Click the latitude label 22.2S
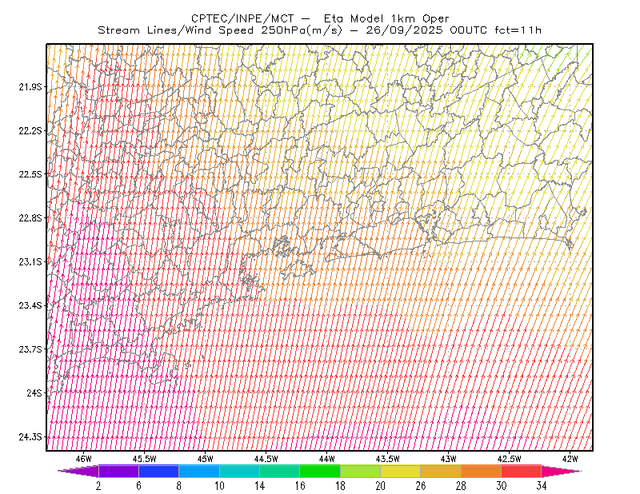640x494 pixels. click(30, 130)
